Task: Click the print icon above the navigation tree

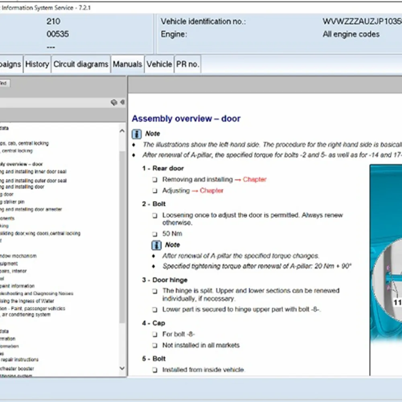Action: [x=114, y=103]
